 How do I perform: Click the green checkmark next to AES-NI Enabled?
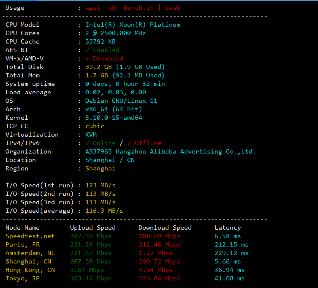coord(87,50)
